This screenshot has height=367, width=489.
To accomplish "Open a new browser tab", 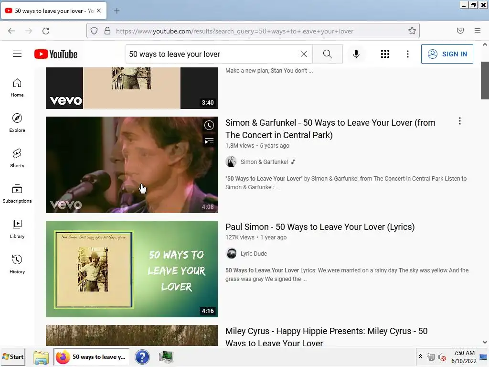I will (117, 11).
